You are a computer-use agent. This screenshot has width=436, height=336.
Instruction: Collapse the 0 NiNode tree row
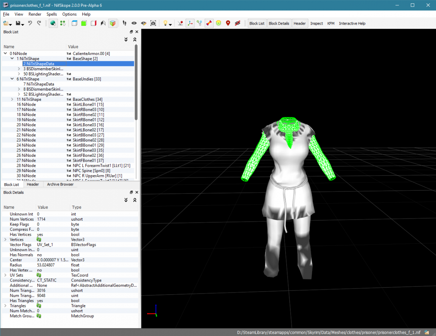[x=5, y=53]
